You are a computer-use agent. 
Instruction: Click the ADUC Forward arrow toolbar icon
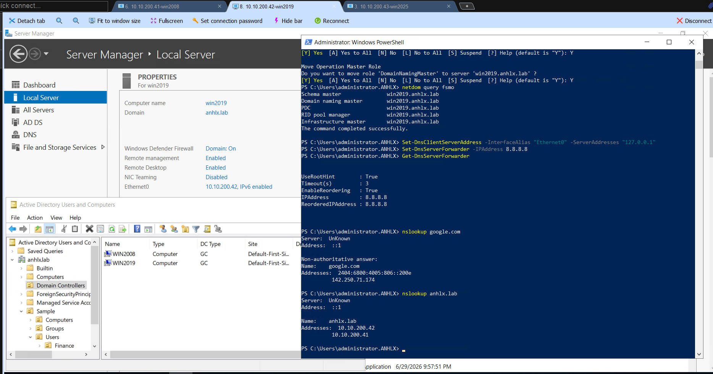[23, 229]
